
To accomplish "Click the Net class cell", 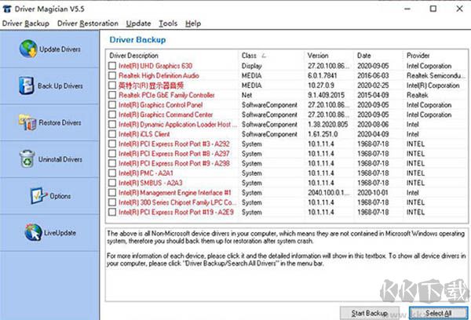I will pos(246,95).
